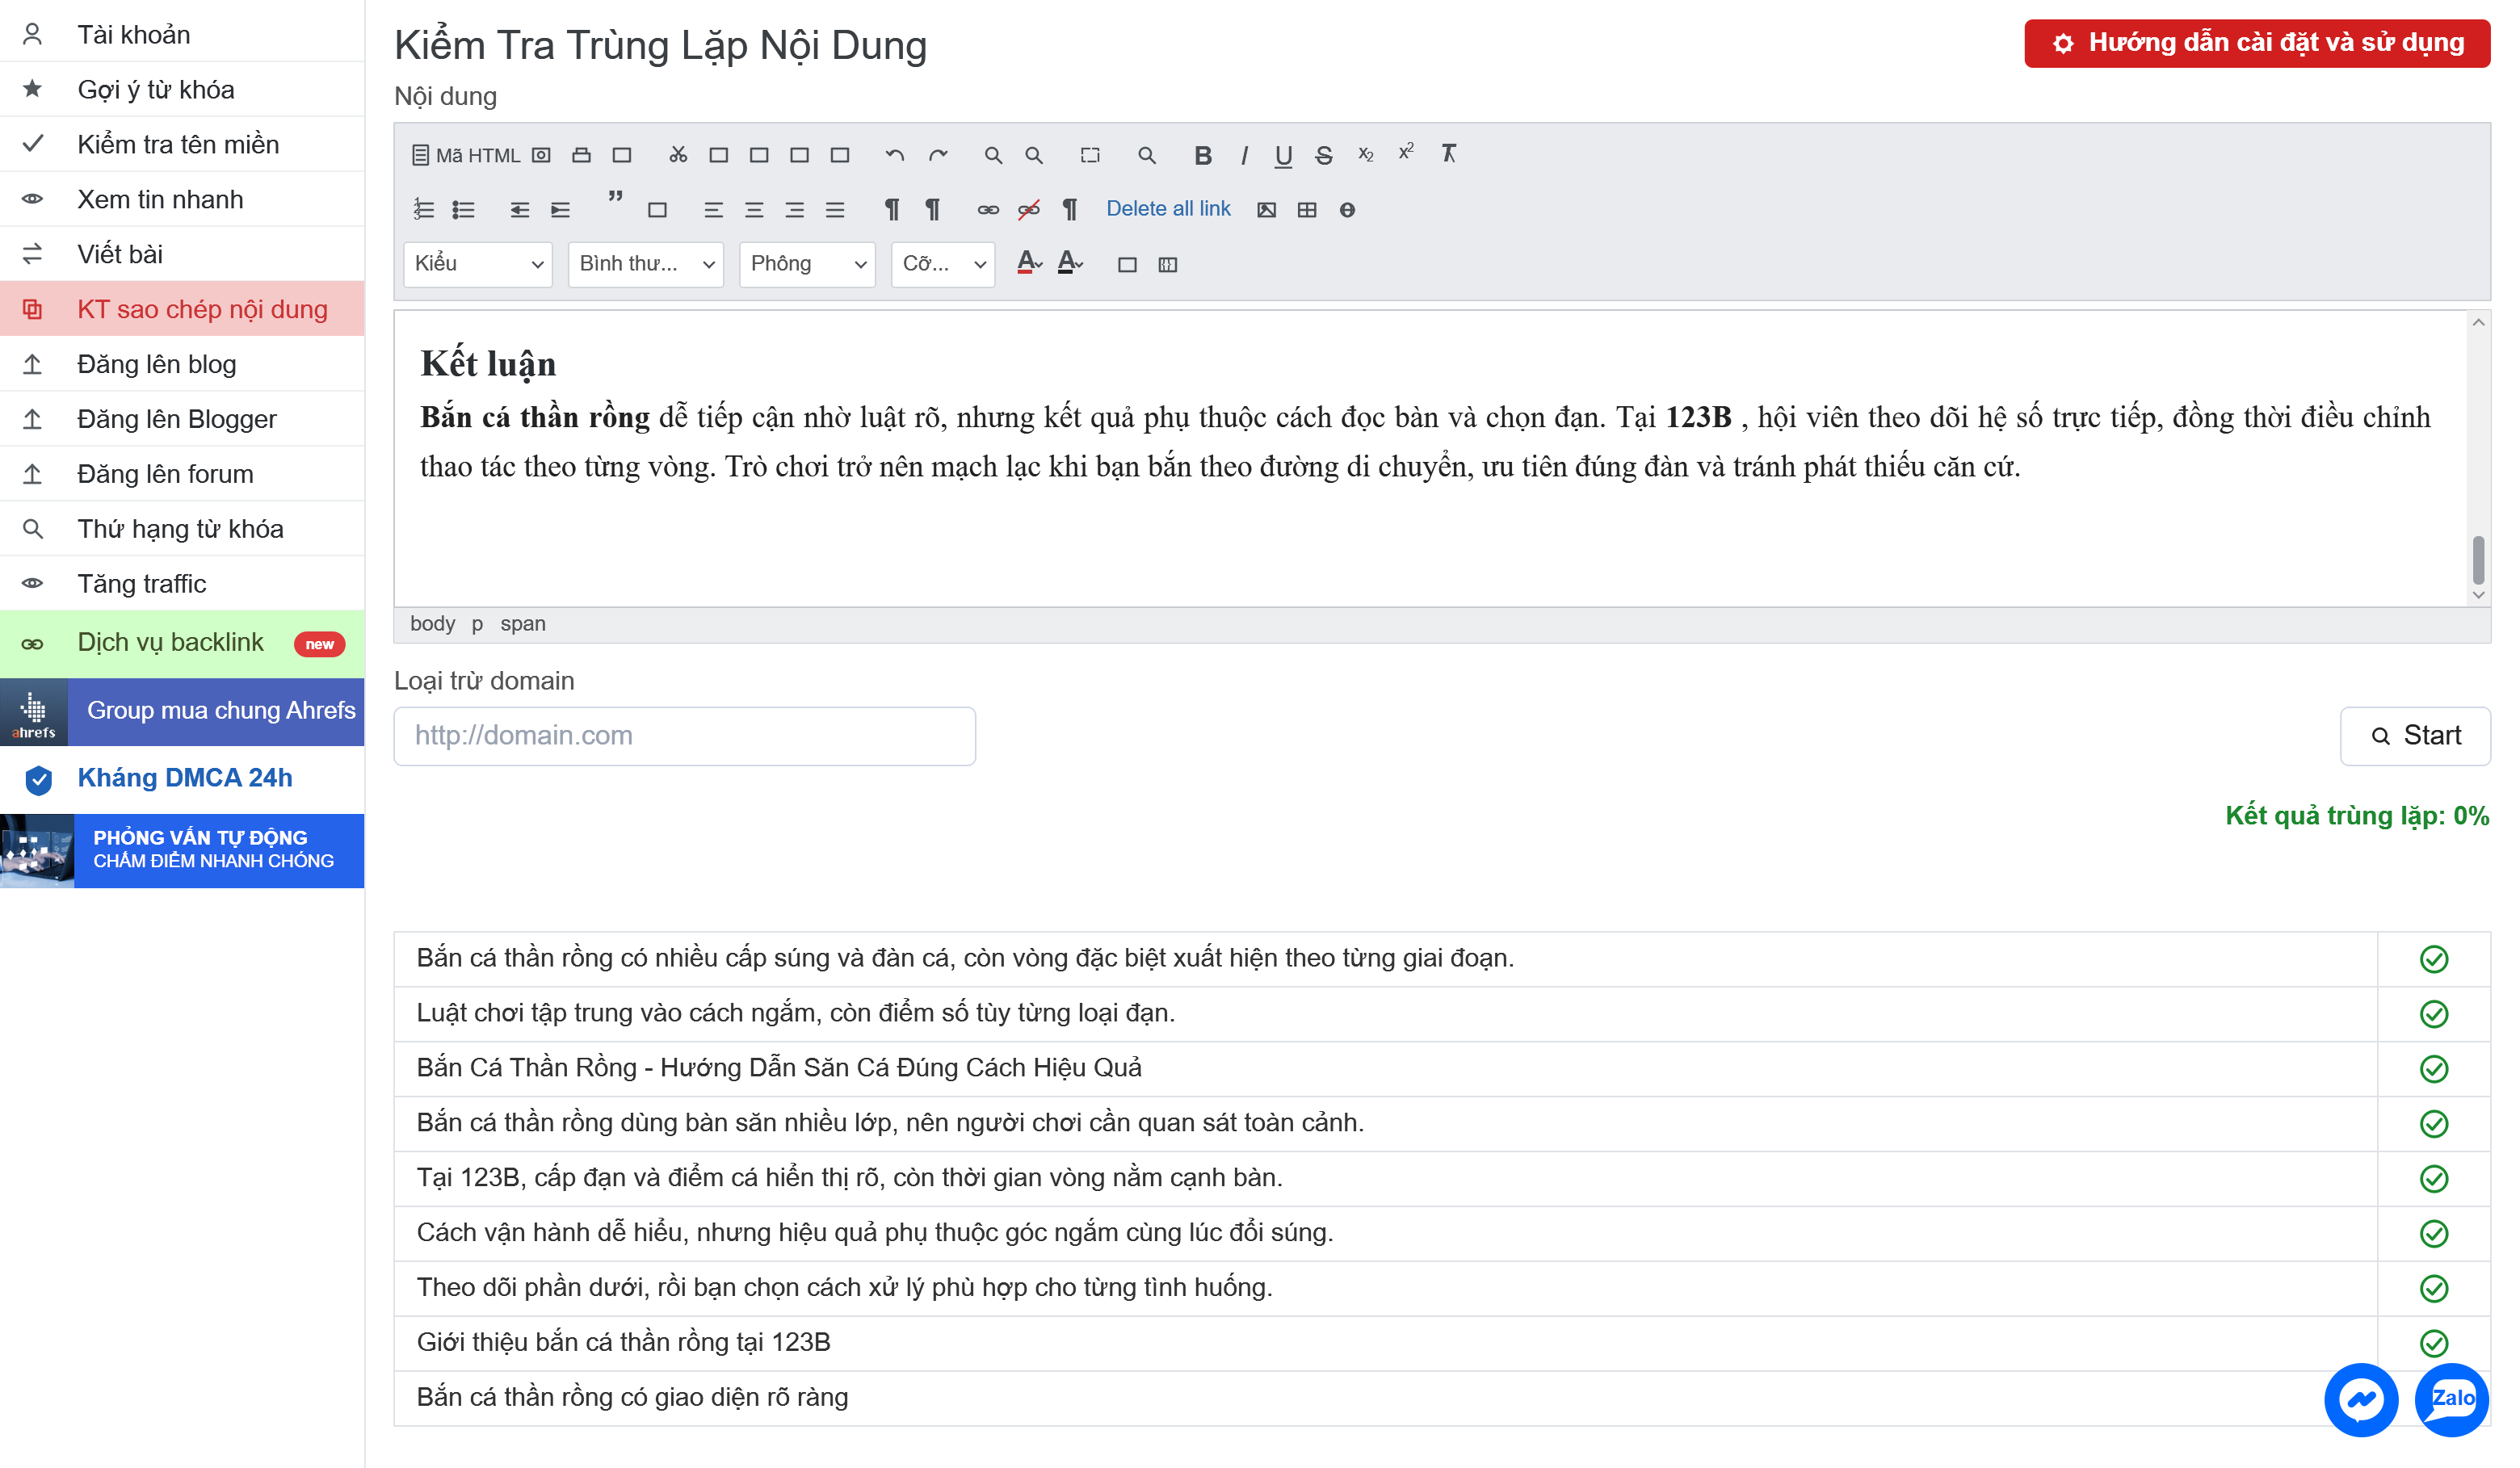Align text to the left

pyautogui.click(x=713, y=209)
